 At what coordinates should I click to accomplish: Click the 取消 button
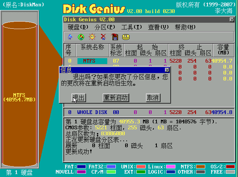(153, 98)
